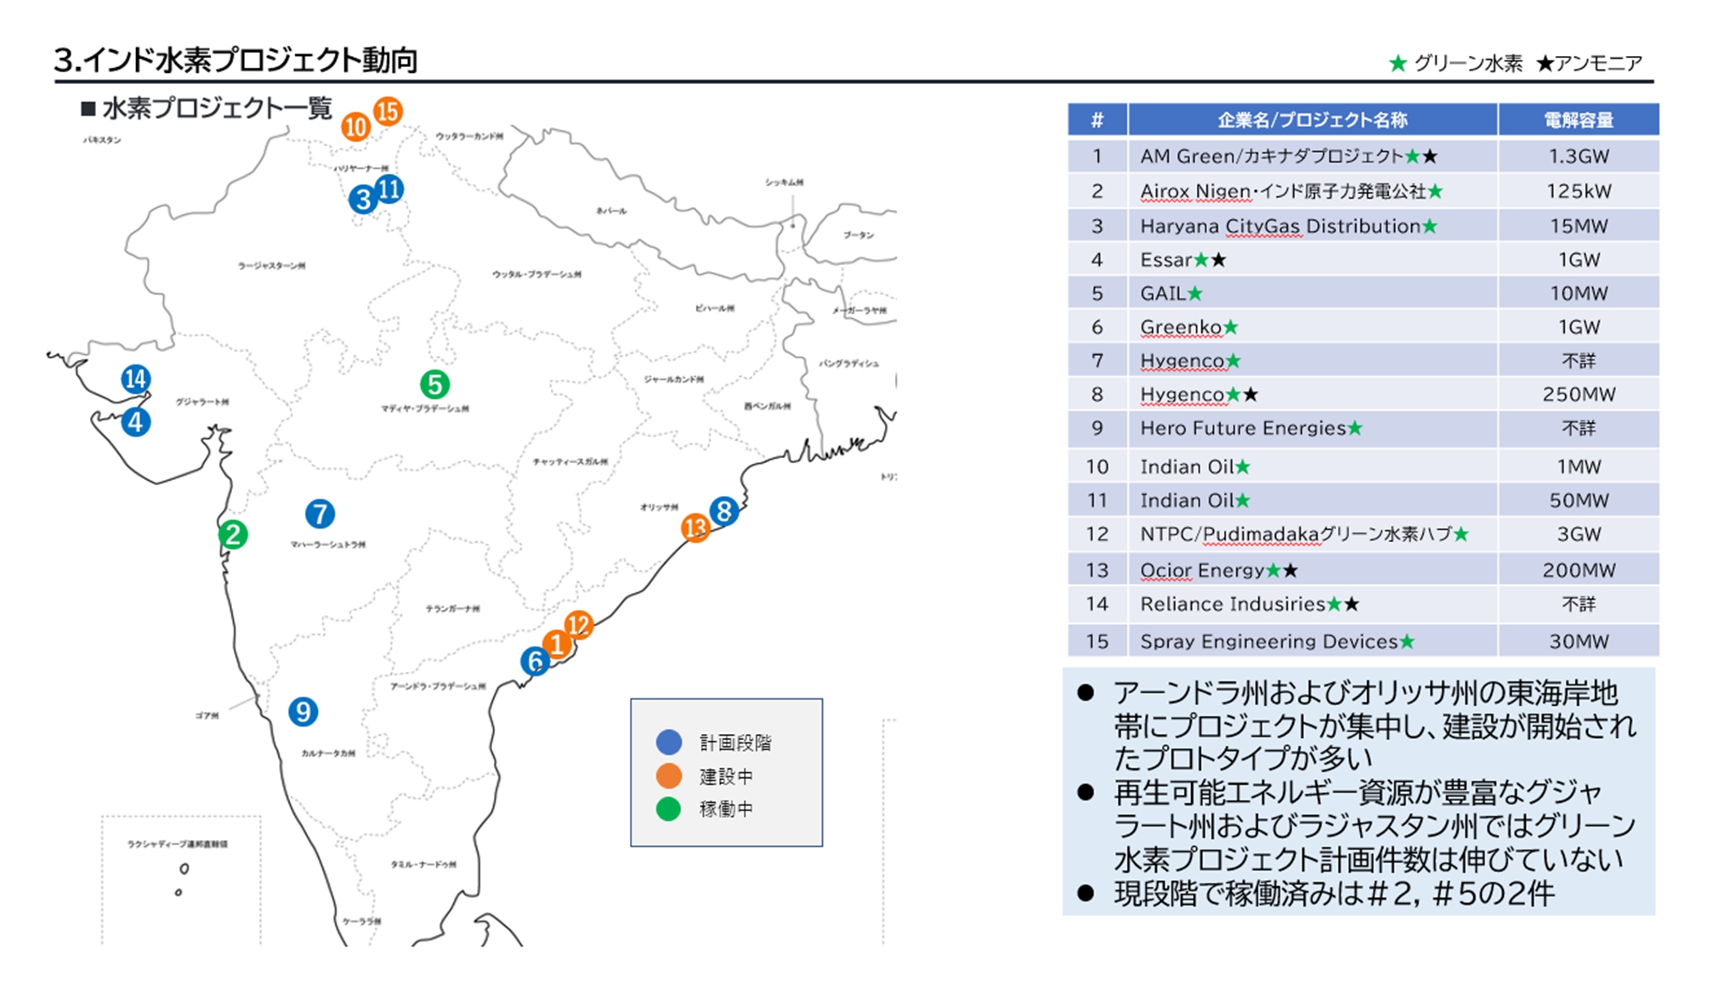Select the Greenko table cell
Screen dimensions: 1735x1005
(1313, 327)
